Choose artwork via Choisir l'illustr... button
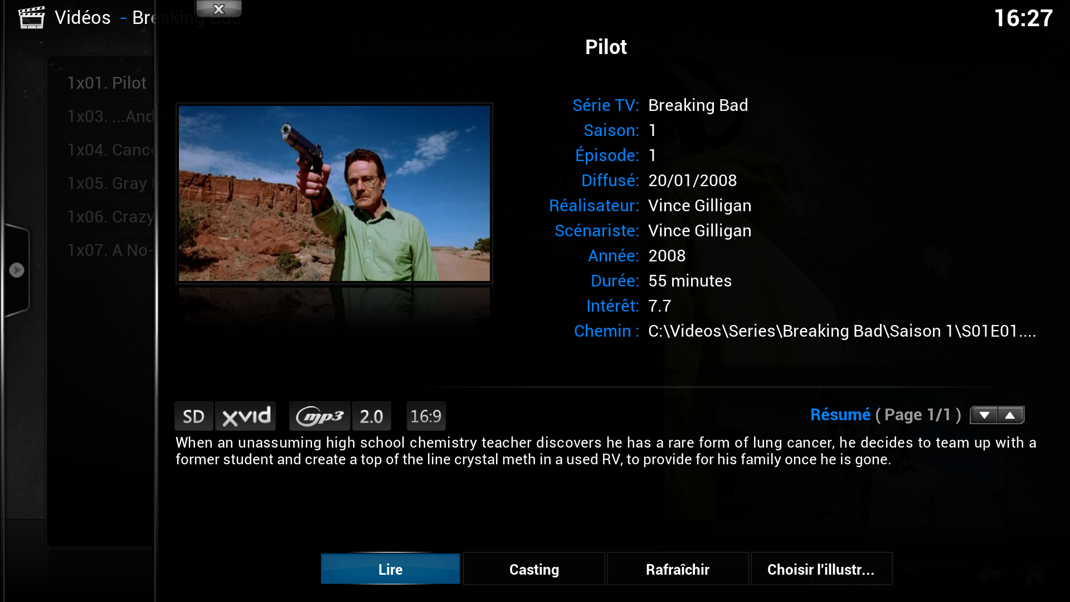This screenshot has width=1070, height=602. (x=821, y=569)
